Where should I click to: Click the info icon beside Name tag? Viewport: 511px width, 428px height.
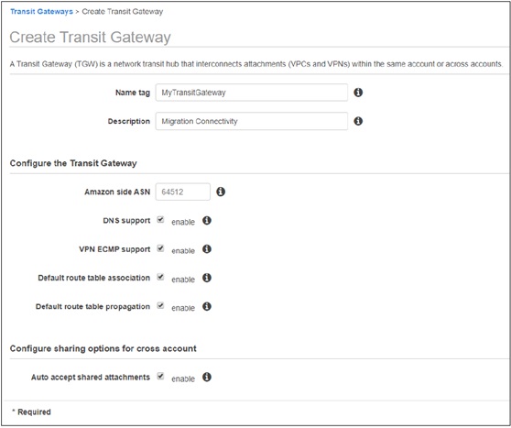[358, 93]
